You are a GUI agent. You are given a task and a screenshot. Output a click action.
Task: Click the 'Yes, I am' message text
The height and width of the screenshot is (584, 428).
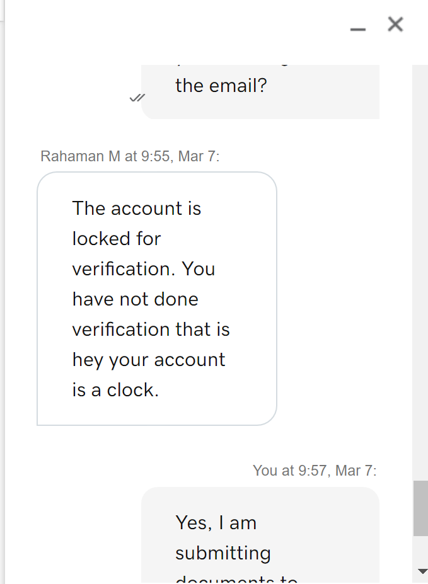(216, 522)
